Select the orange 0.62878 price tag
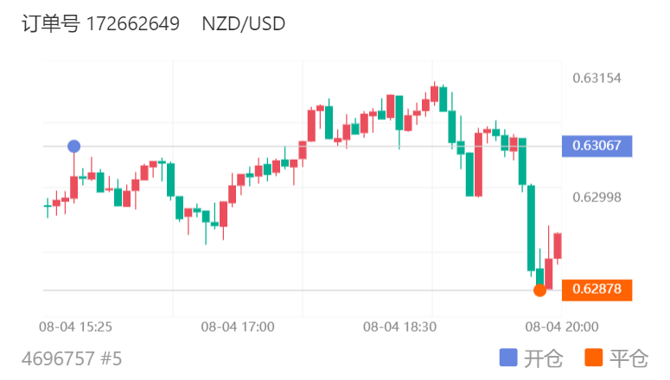670x380 pixels. click(x=597, y=290)
